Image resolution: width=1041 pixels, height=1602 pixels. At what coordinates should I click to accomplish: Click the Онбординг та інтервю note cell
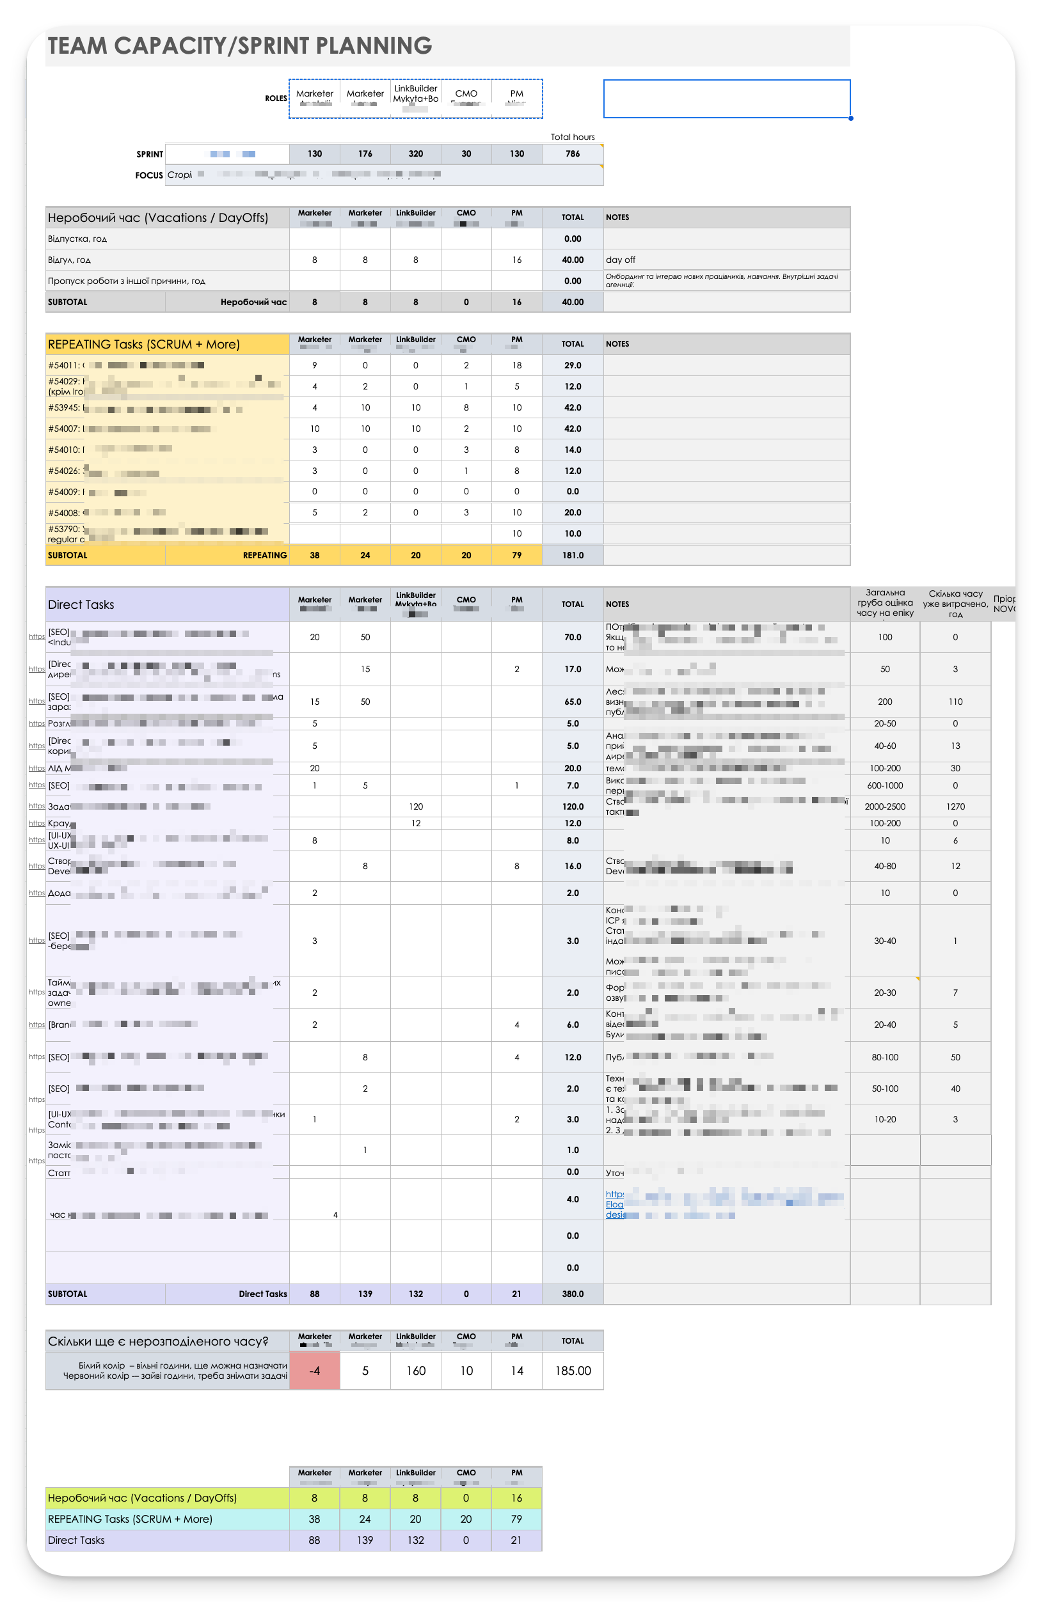727,281
